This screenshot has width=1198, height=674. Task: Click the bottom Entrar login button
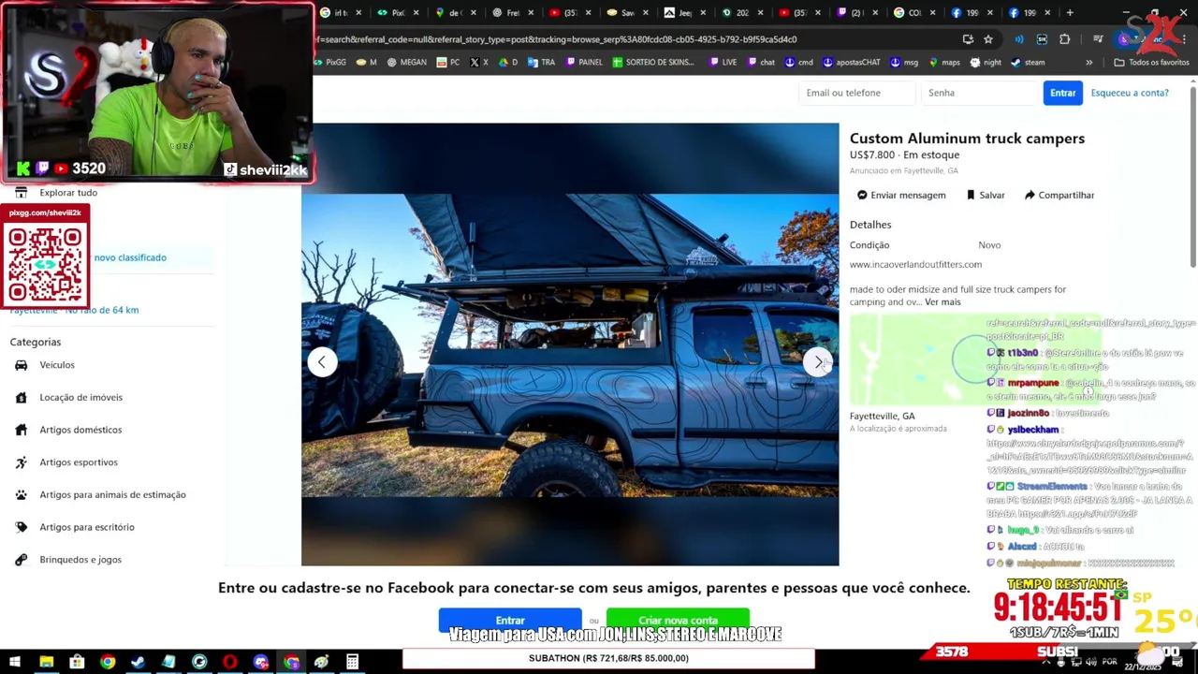click(510, 620)
